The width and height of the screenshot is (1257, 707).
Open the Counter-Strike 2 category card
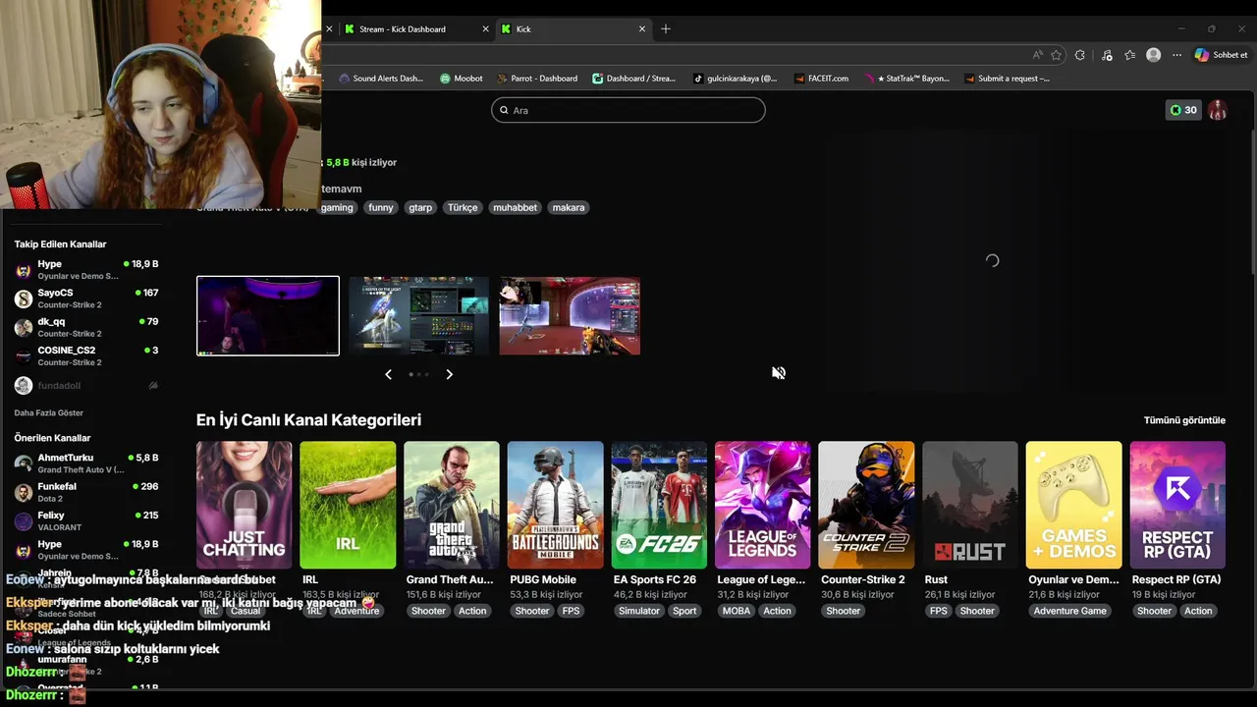point(866,505)
